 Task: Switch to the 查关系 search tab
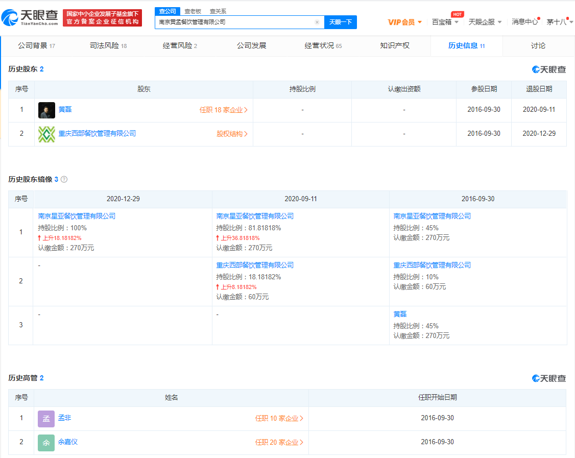(218, 11)
